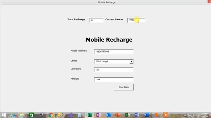Focus the Total Recharge field
Image resolution: width=211 pixels, height=118 pixels.
pyautogui.click(x=96, y=20)
